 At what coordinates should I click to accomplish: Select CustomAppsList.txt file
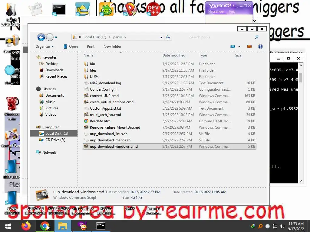click(170, 108)
